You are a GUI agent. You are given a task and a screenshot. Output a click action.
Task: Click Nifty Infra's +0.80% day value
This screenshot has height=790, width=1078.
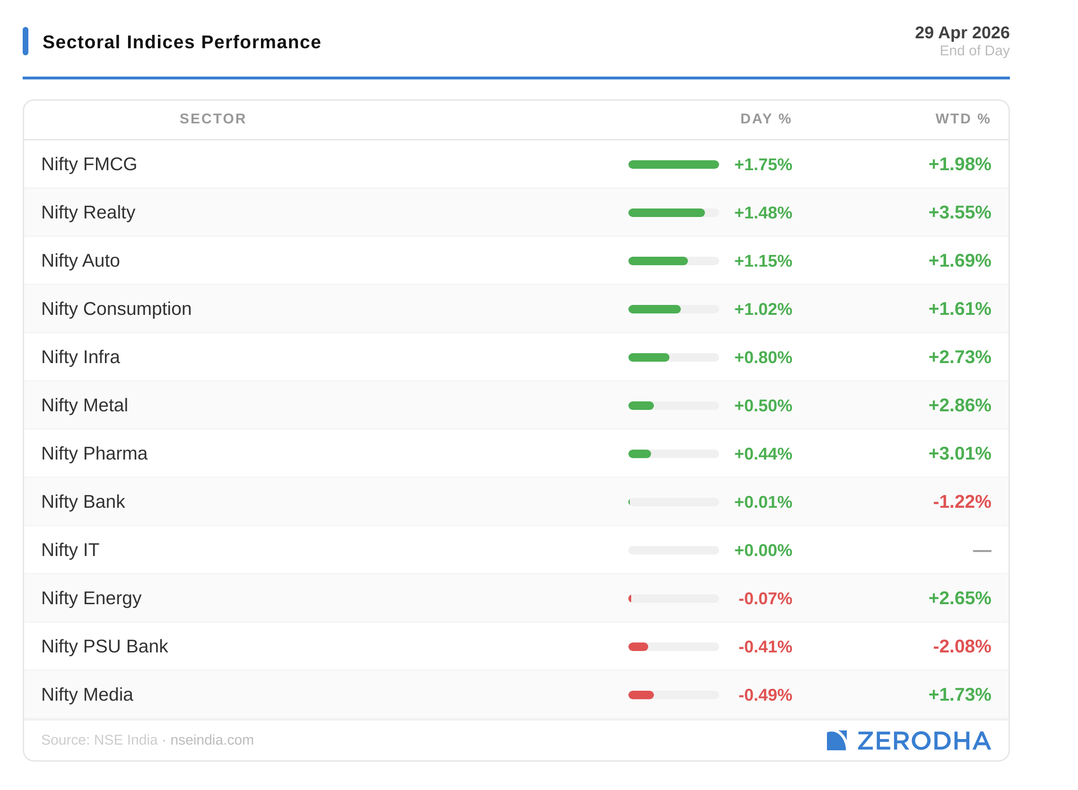click(763, 357)
